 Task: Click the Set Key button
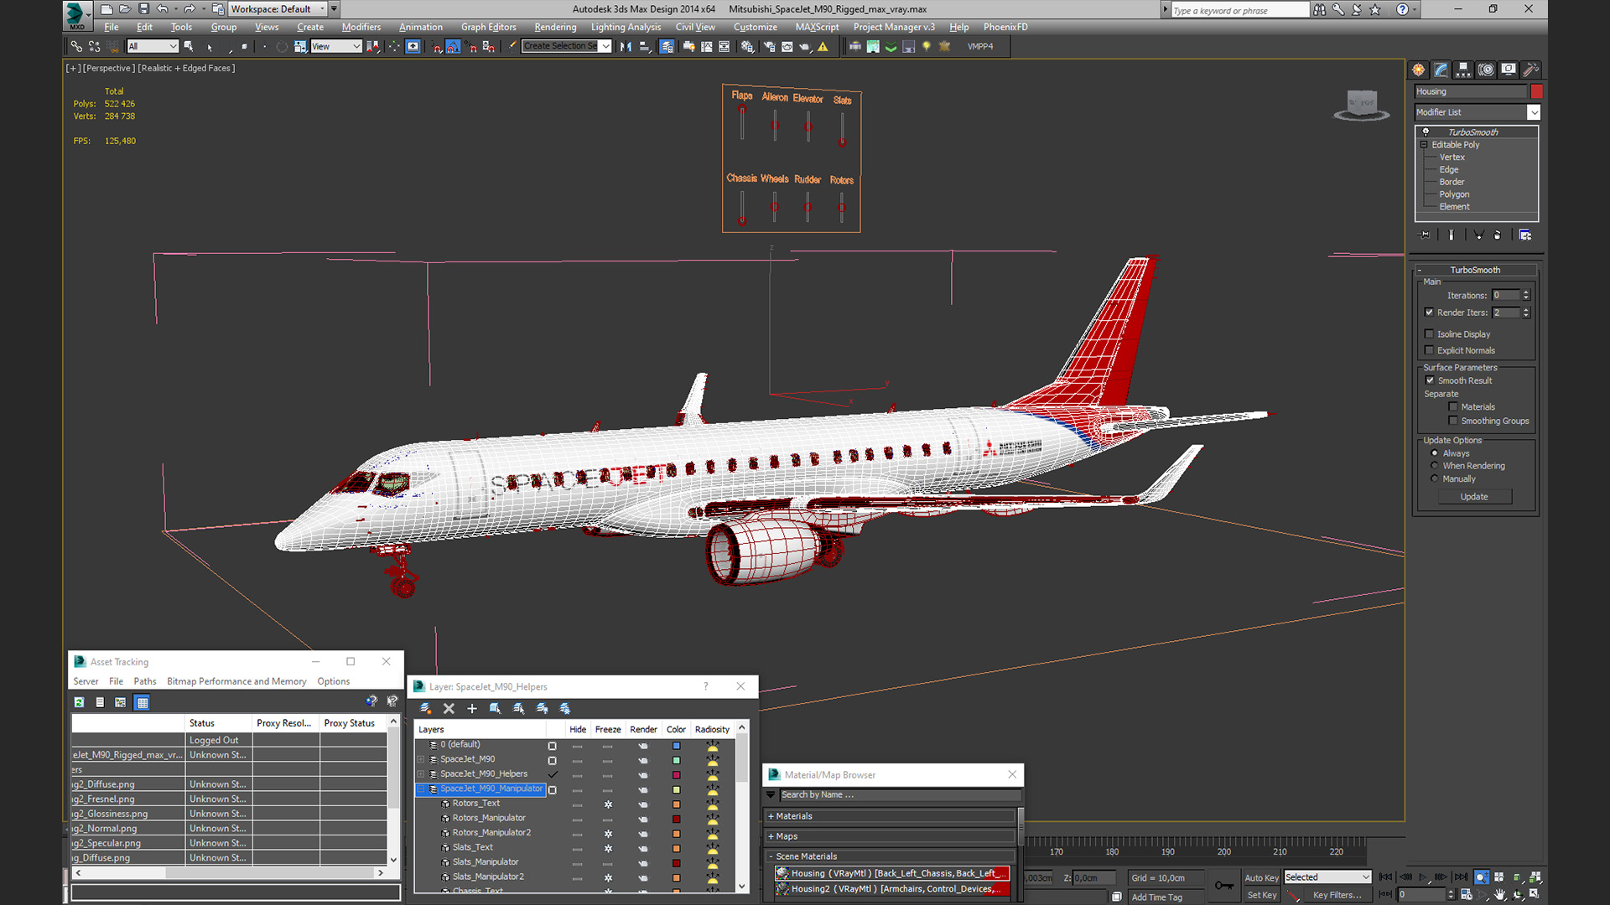coord(1261,896)
